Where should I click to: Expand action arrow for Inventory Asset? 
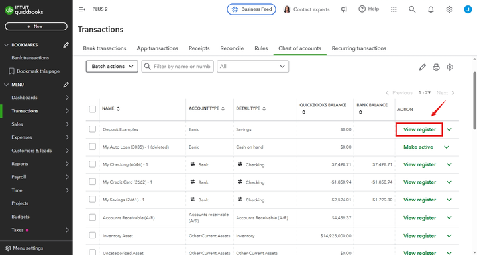(449, 236)
